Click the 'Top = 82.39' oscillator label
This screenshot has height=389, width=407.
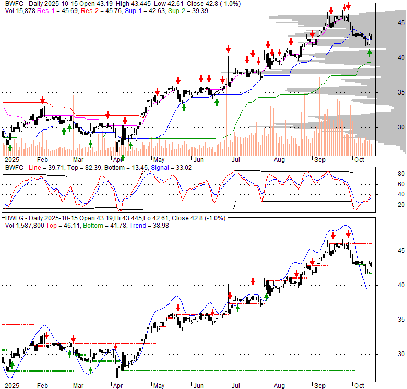tap(84, 168)
